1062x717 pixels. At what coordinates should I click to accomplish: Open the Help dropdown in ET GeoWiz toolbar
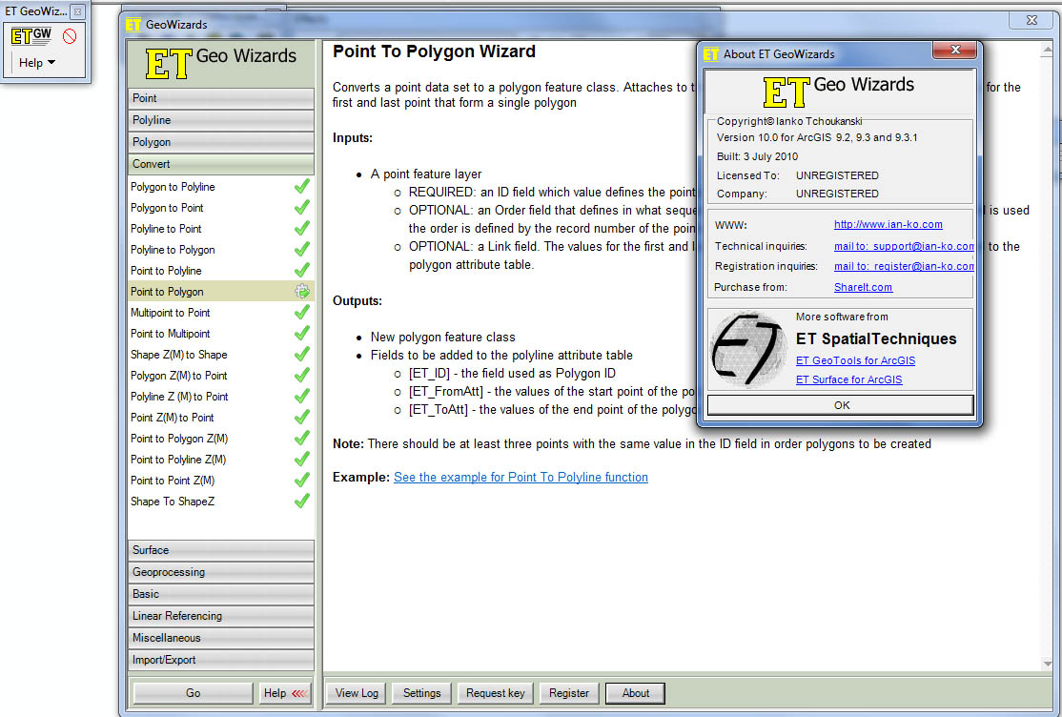36,62
